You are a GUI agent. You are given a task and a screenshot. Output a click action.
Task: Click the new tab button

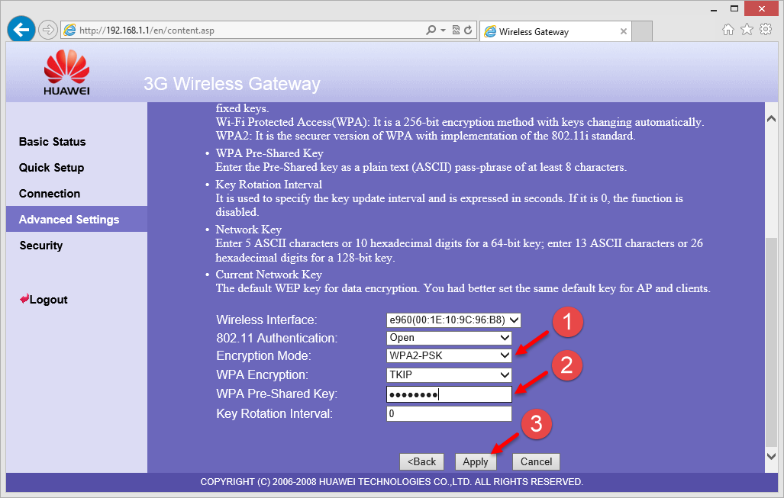(x=643, y=31)
